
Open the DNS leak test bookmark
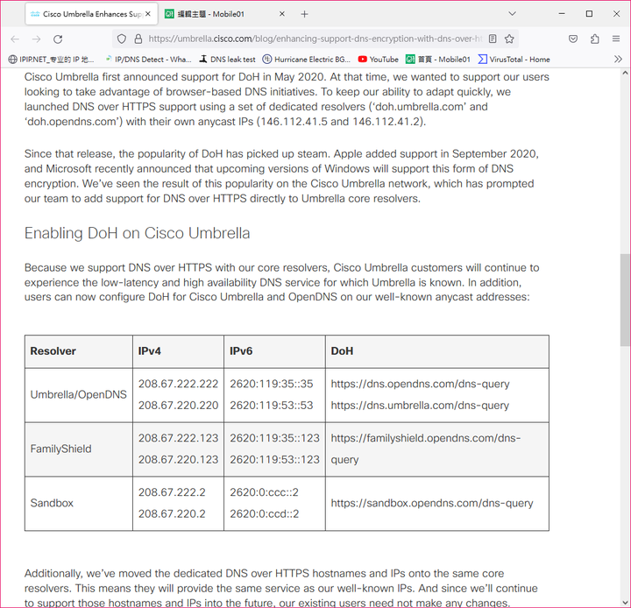228,60
